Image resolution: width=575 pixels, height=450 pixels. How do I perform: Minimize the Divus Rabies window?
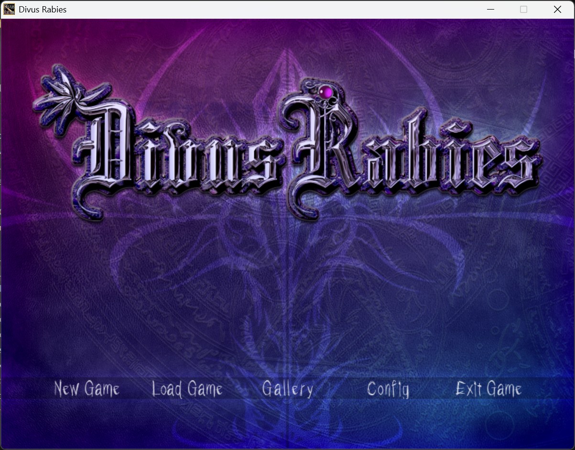pyautogui.click(x=490, y=10)
